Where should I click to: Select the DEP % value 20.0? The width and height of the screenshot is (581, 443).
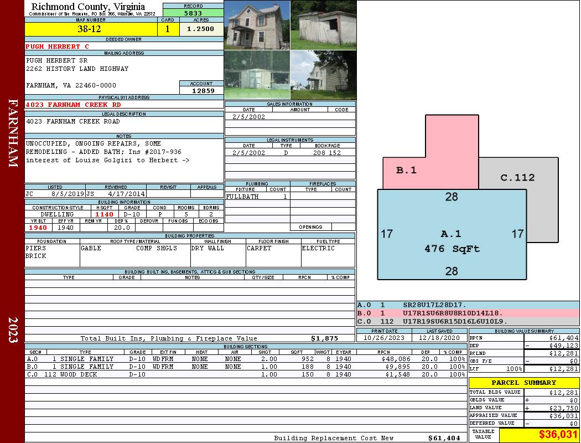(122, 228)
